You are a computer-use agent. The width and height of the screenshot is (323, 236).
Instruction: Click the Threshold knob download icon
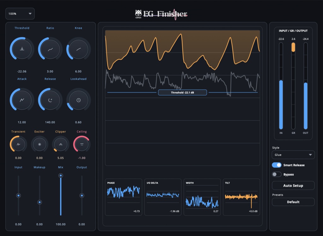pyautogui.click(x=22, y=49)
